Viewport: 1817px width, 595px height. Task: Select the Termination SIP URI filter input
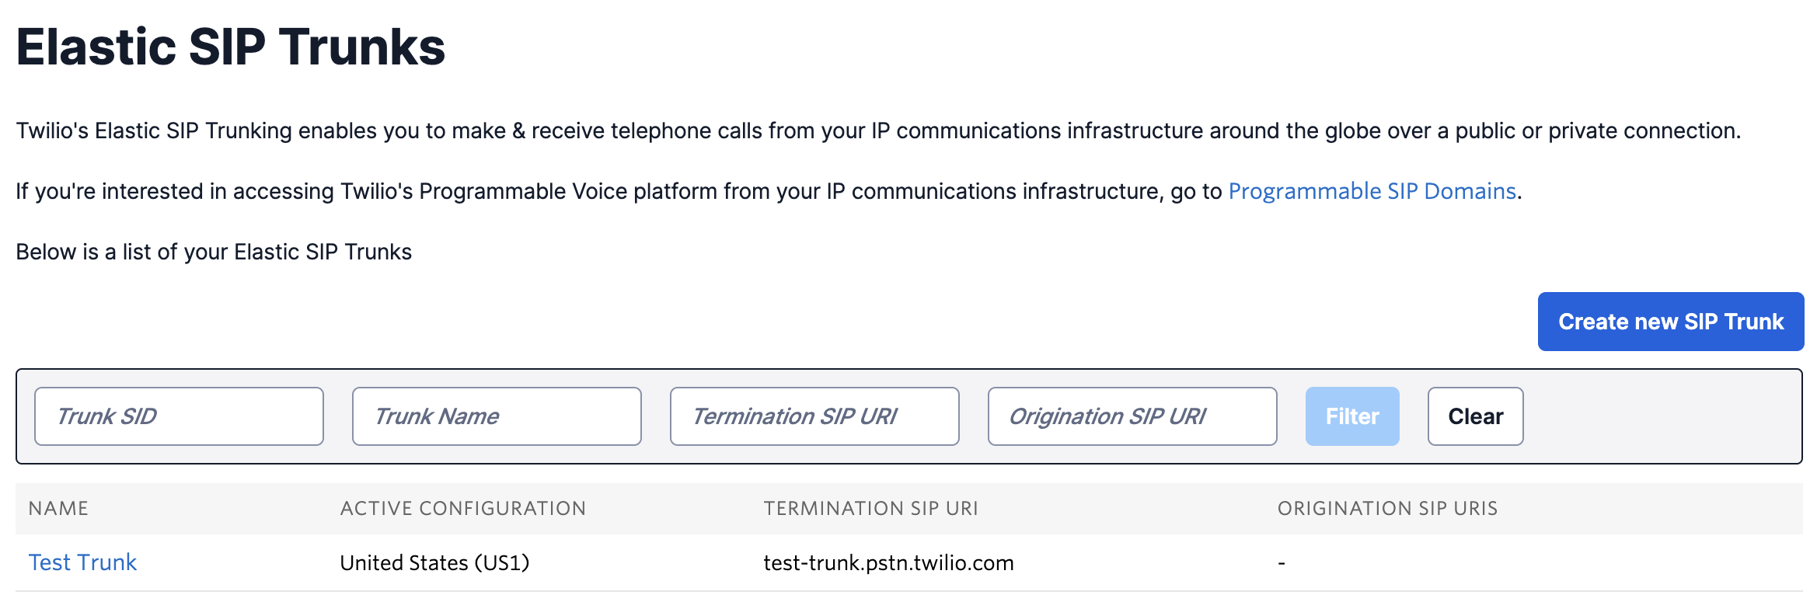[x=814, y=416]
